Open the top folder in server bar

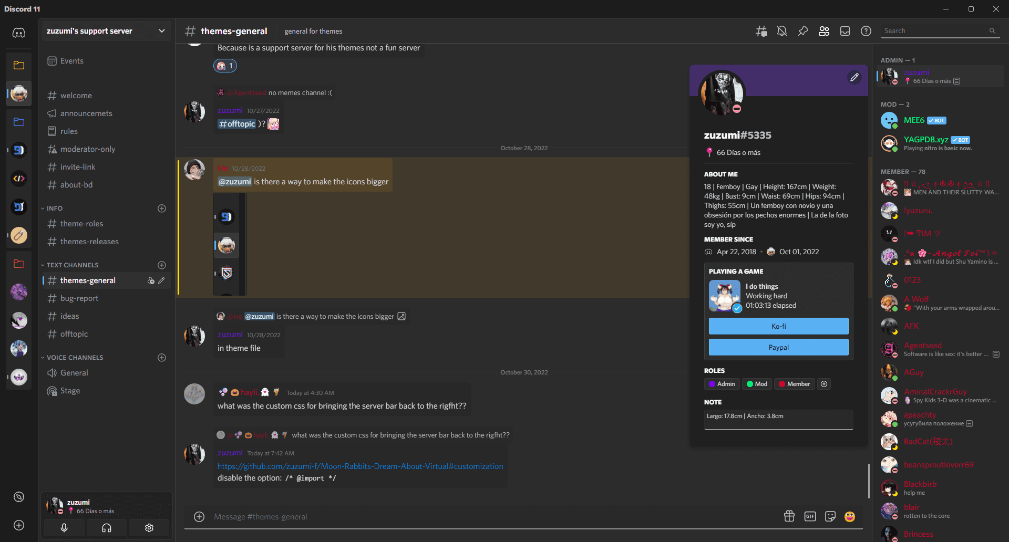(19, 65)
